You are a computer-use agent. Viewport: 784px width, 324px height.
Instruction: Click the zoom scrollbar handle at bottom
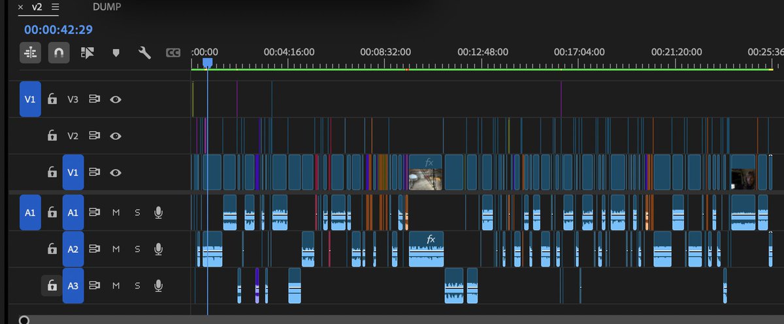click(24, 319)
